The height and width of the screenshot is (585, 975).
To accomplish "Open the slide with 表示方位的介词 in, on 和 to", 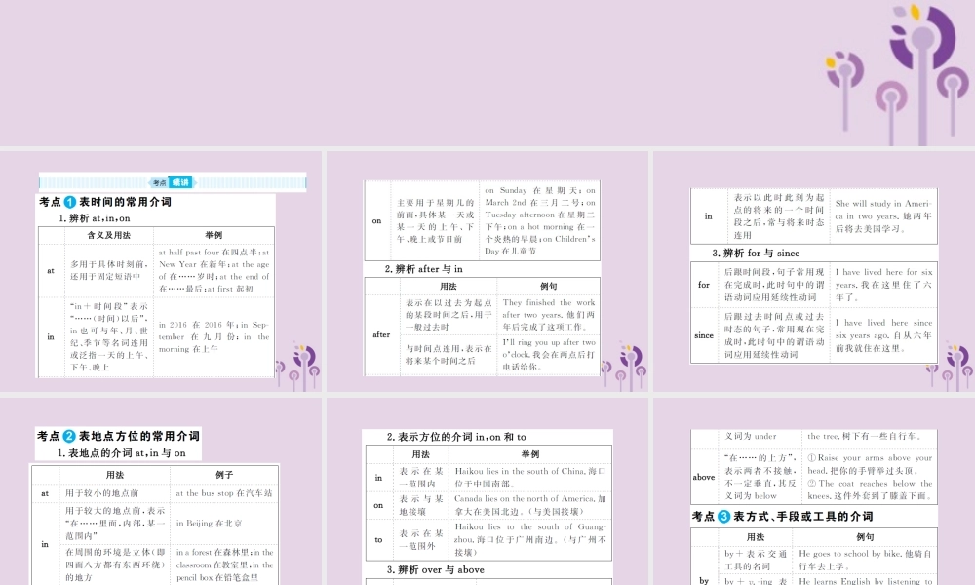I will click(x=487, y=491).
